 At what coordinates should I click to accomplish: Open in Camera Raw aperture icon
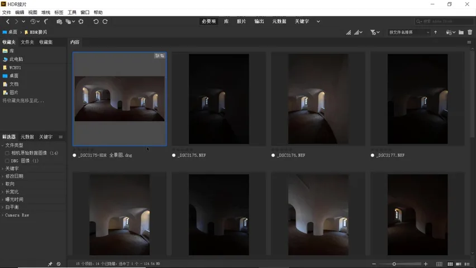point(81,22)
